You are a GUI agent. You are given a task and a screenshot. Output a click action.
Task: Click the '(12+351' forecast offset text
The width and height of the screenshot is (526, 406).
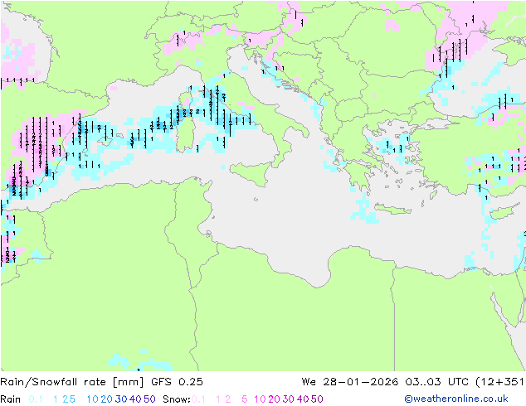[x=499, y=382]
